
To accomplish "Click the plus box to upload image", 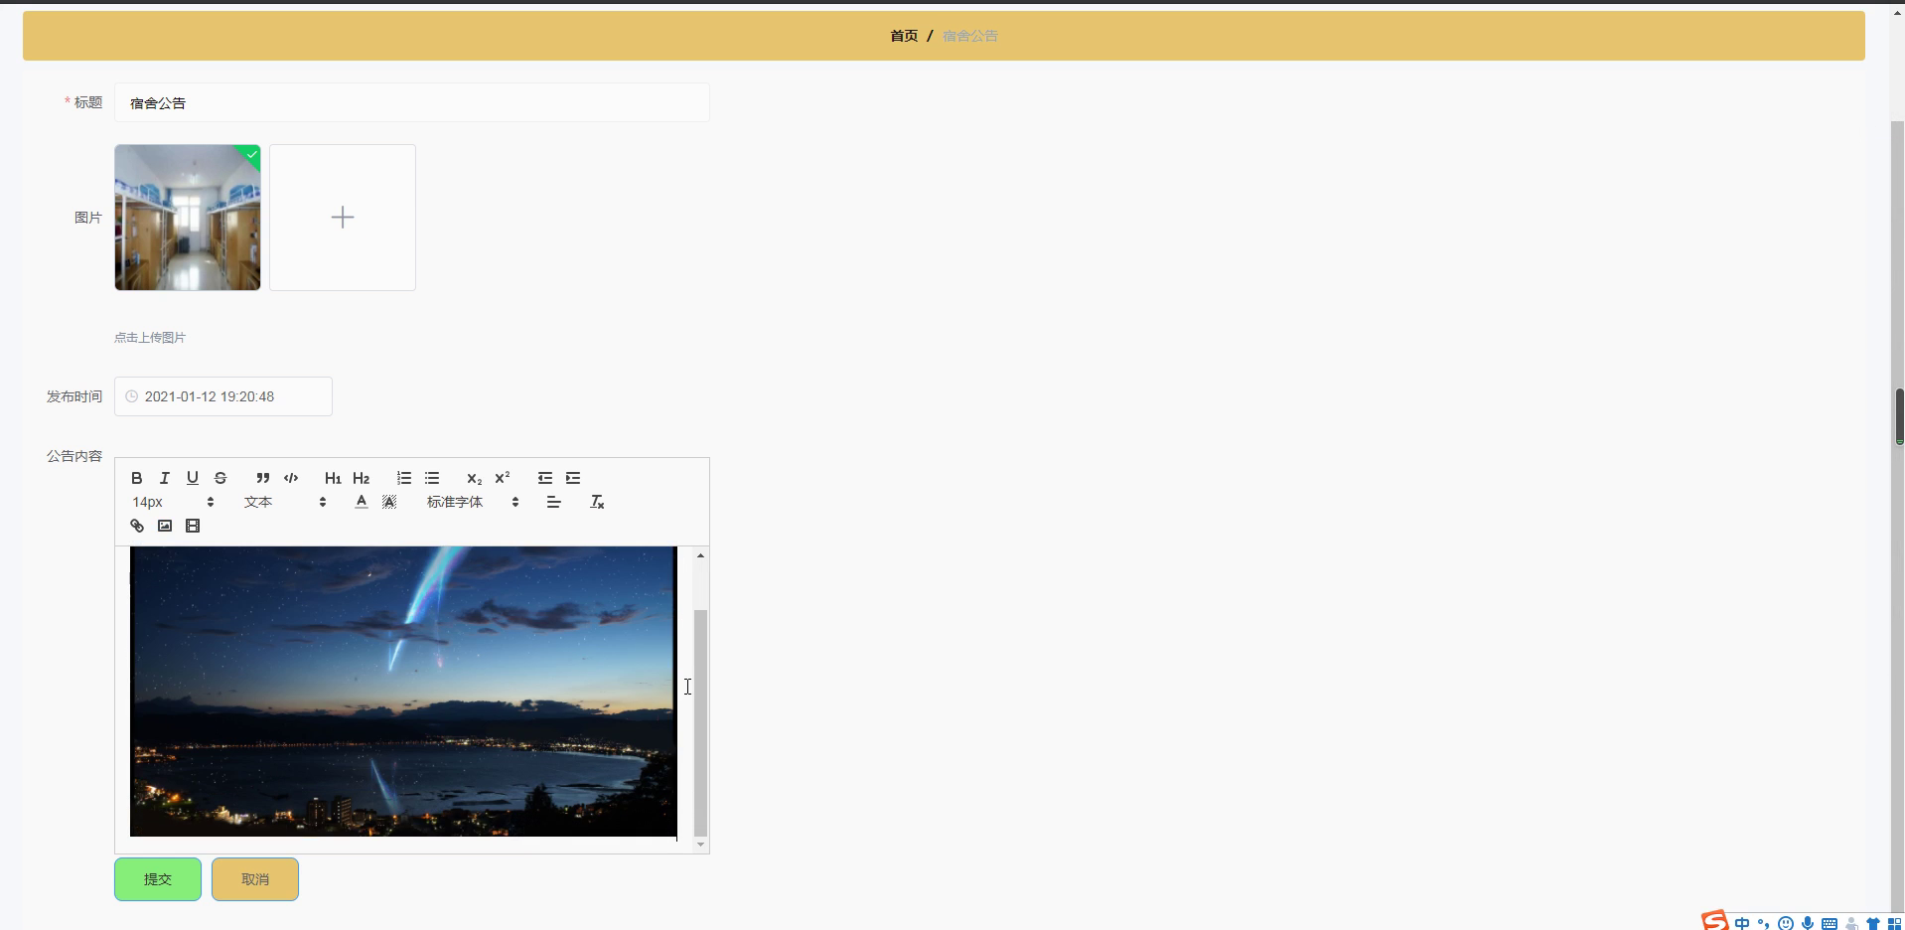I will tap(343, 218).
